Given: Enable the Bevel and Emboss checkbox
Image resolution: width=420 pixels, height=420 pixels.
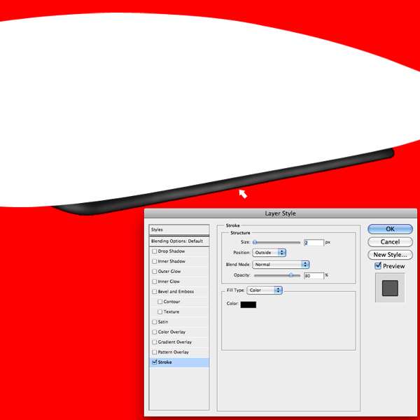Looking at the screenshot, I should [155, 292].
